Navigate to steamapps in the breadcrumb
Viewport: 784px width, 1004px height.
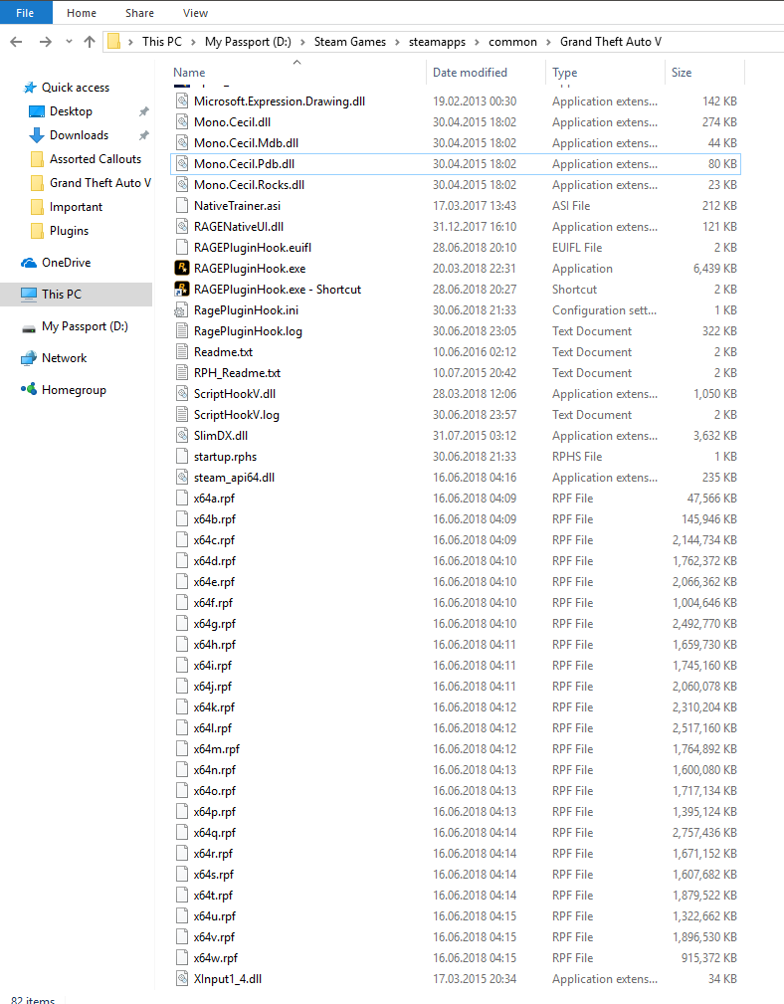tap(437, 42)
